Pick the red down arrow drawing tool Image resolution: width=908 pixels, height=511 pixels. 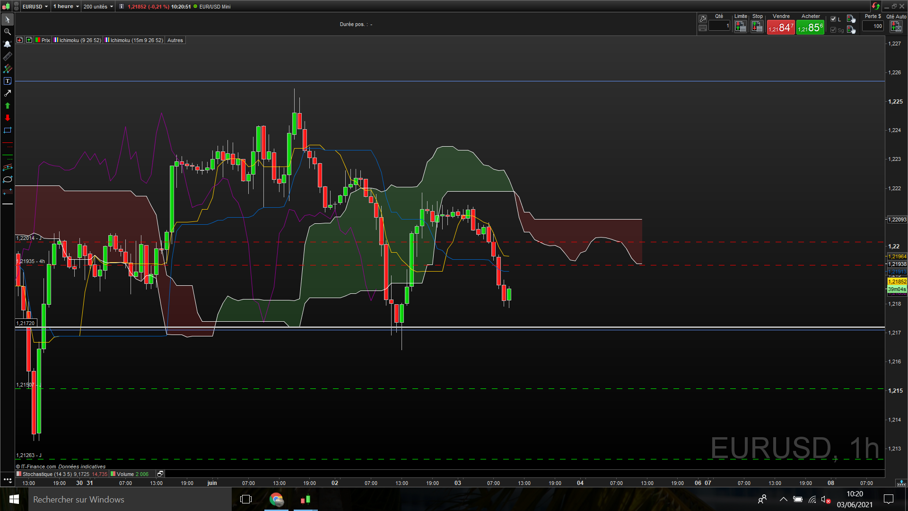point(7,118)
